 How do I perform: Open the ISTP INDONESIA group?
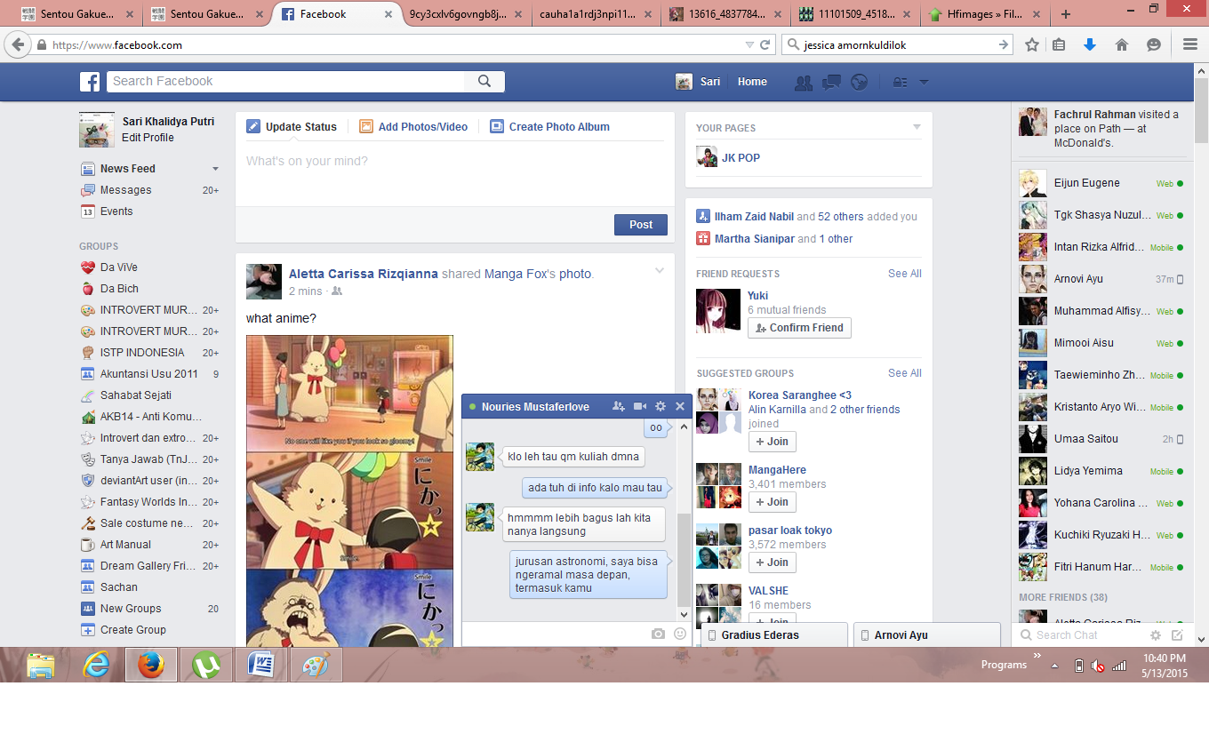tap(142, 353)
